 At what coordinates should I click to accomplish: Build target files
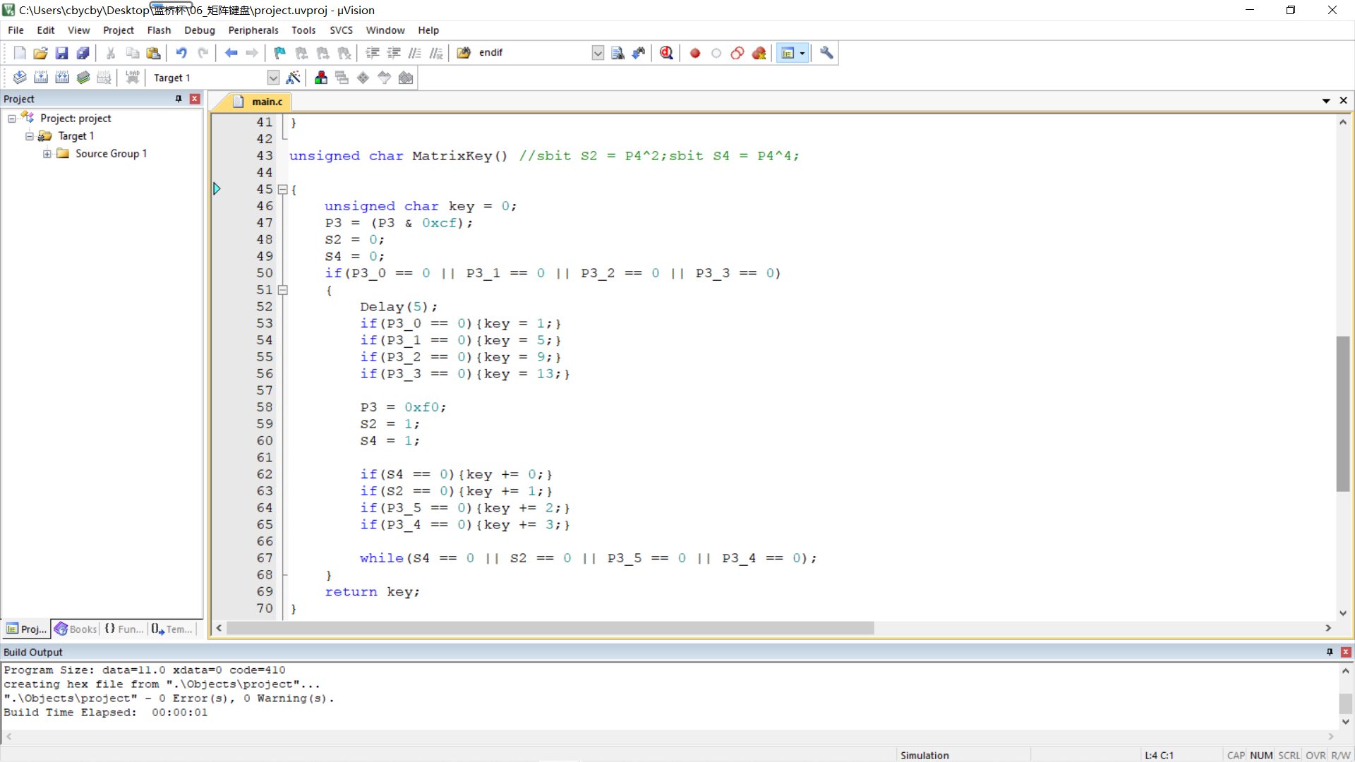(x=41, y=78)
